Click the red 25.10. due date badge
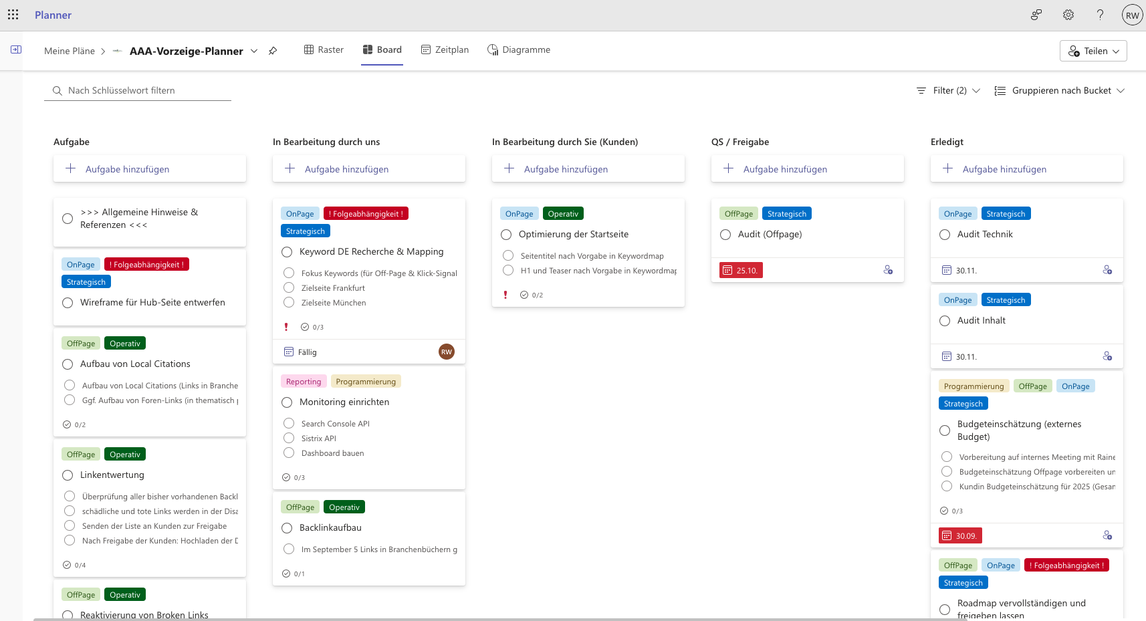This screenshot has height=621, width=1146. pos(741,270)
